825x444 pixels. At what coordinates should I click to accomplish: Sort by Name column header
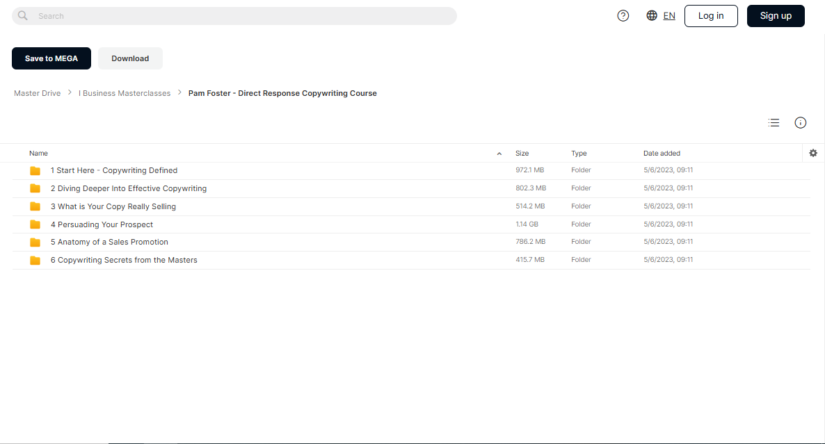[x=38, y=154]
